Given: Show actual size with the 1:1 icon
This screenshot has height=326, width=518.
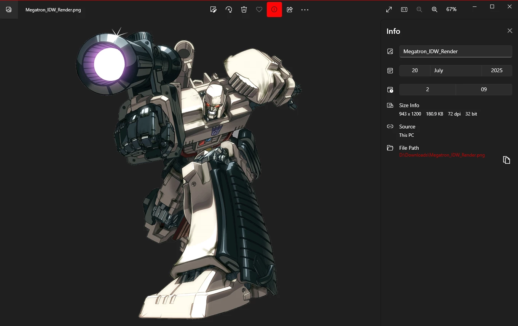Looking at the screenshot, I should pyautogui.click(x=404, y=9).
